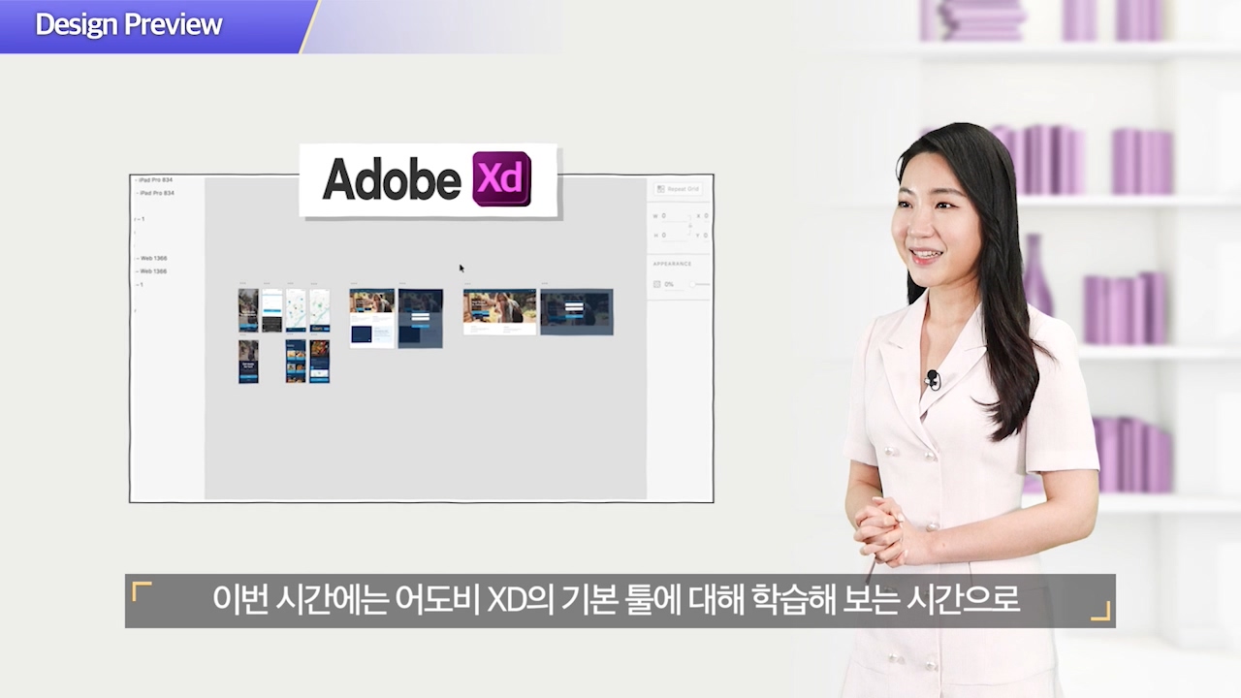Select the web artboard with woman hero photo
Viewport: 1241px width, 698px height.
[499, 311]
